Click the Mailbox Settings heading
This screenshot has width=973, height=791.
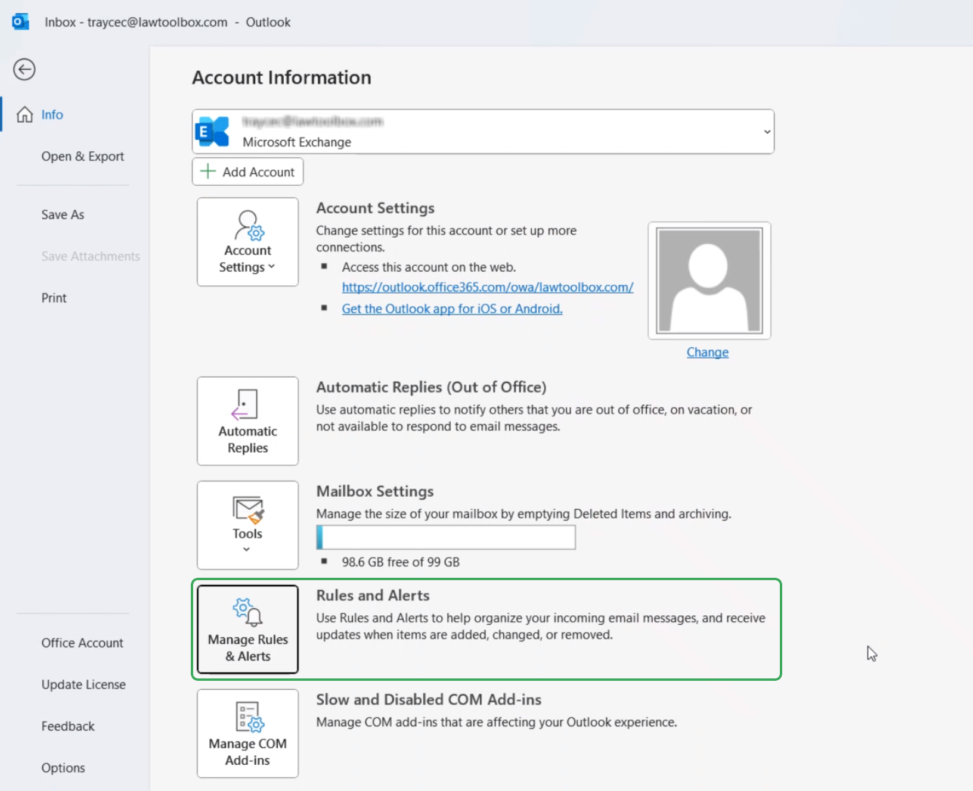tap(375, 491)
